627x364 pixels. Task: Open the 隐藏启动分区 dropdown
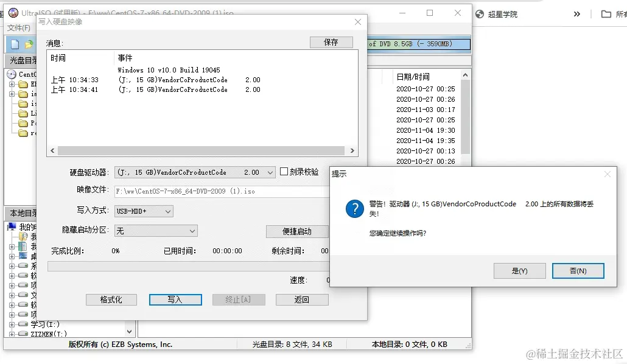click(x=192, y=231)
